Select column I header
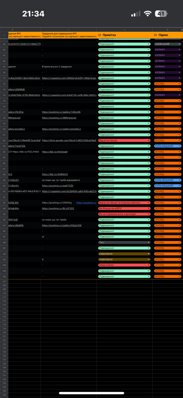This screenshot has width=183, height=398. pos(68,29)
